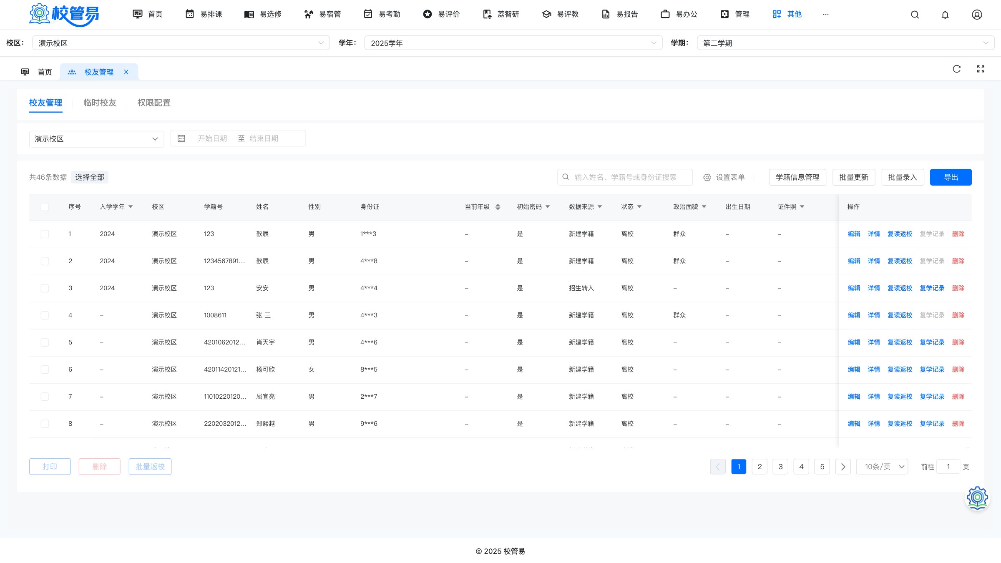Viewport: 1001px width, 563px height.
Task: Click the 易评价 star icon
Action: 428,14
